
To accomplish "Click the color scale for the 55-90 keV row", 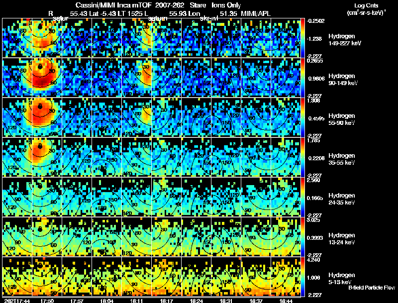I will pyautogui.click(x=303, y=117).
